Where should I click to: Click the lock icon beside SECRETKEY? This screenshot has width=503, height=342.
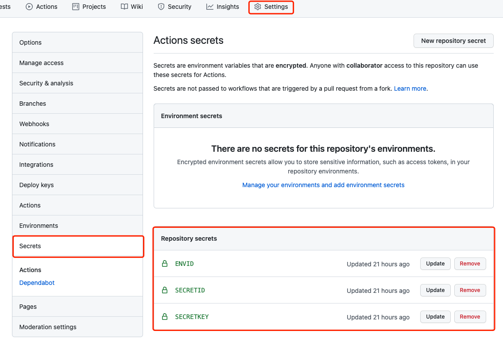[x=165, y=317]
